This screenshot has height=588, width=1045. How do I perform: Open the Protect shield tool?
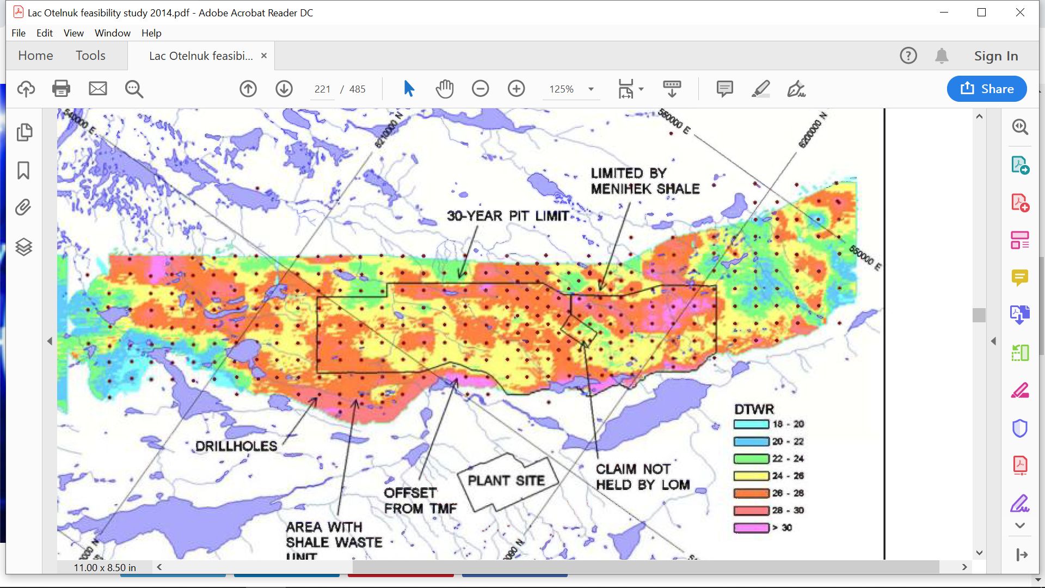tap(1019, 428)
